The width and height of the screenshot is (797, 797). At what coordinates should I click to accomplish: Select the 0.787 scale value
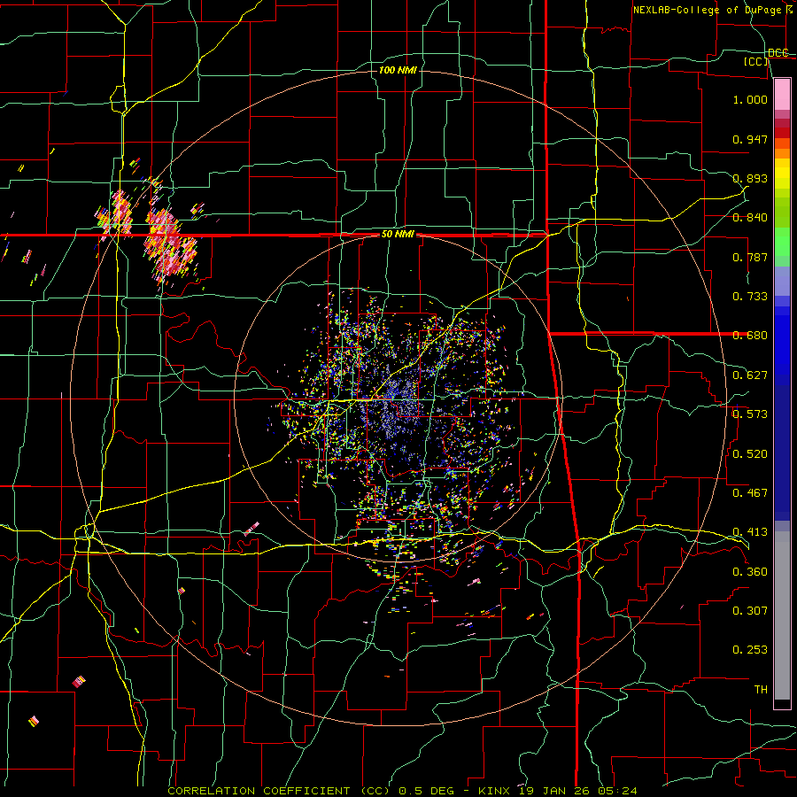[750, 257]
